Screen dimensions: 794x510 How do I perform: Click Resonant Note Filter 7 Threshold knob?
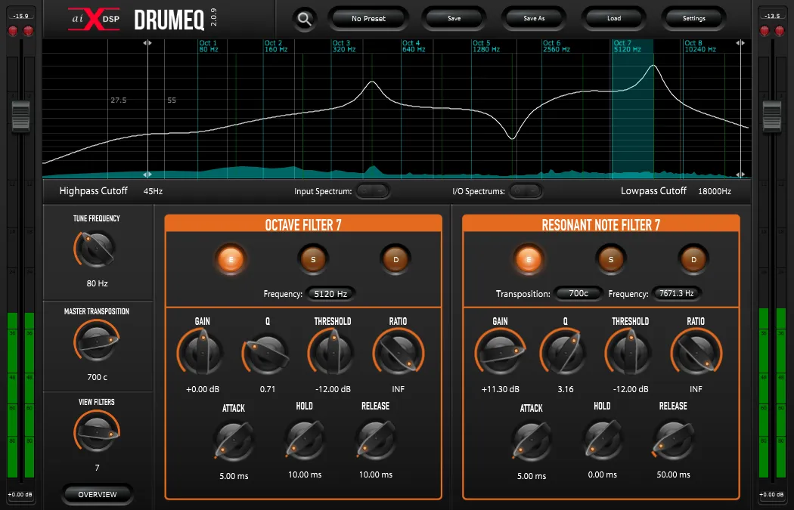[630, 352]
